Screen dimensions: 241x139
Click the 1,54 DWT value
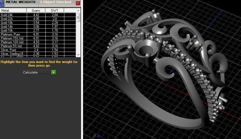point(55,50)
